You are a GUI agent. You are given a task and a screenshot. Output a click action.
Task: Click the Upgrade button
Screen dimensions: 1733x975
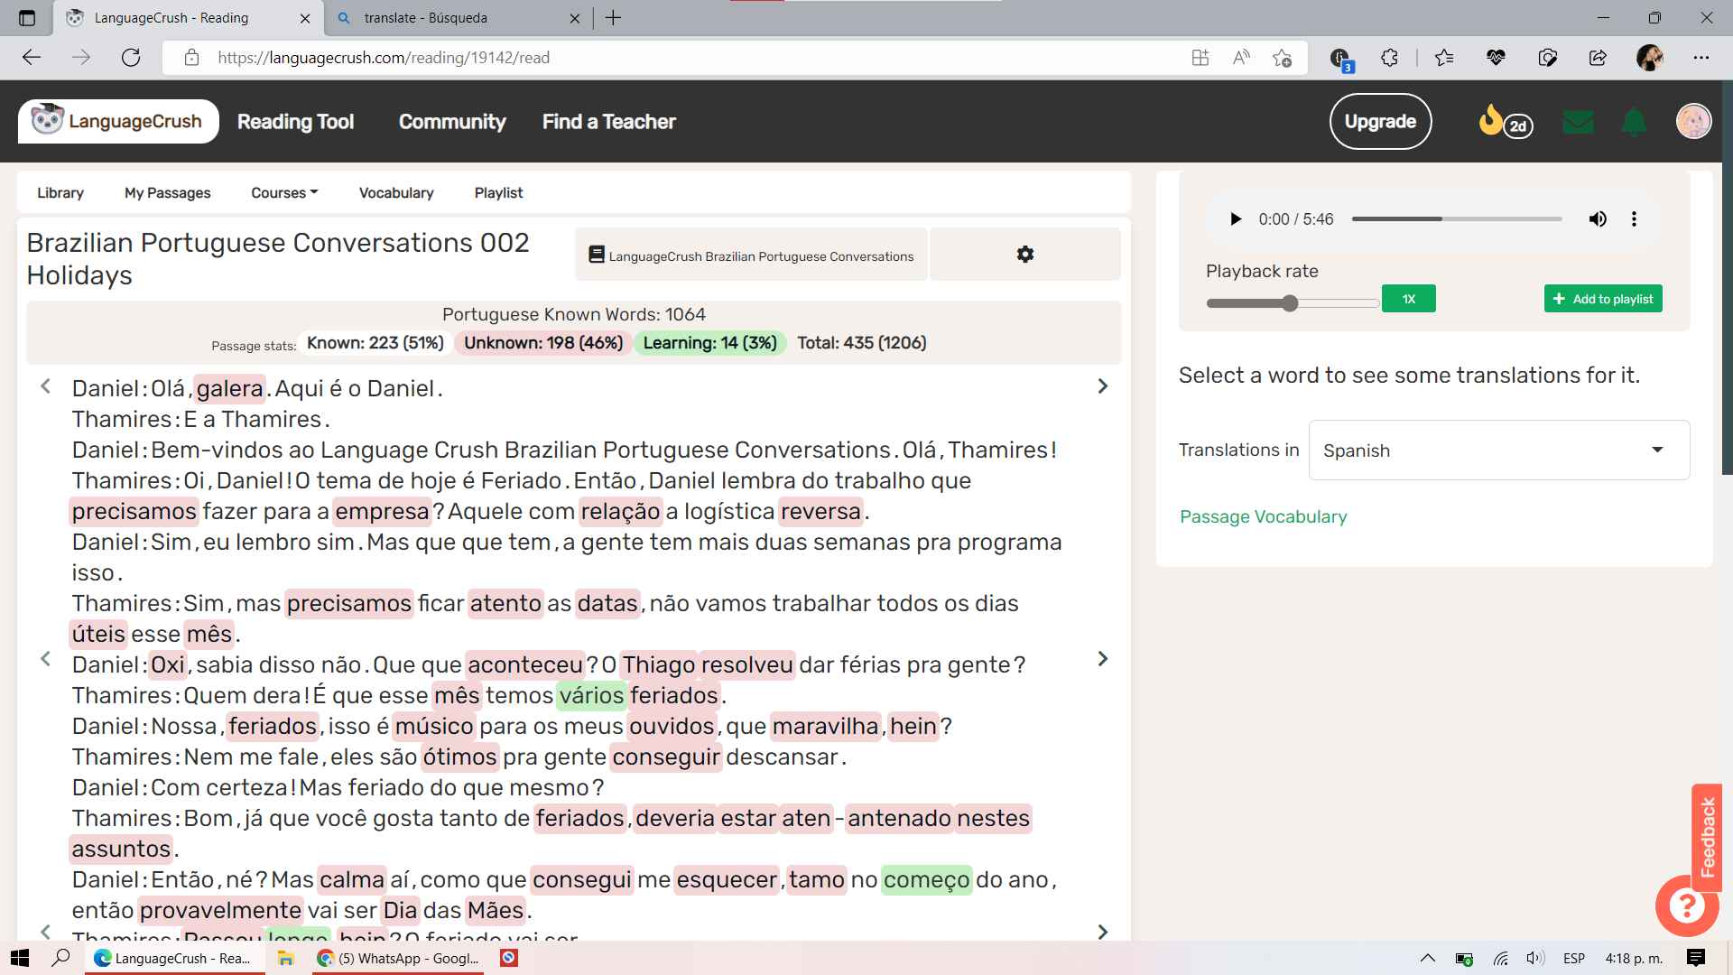click(x=1379, y=122)
